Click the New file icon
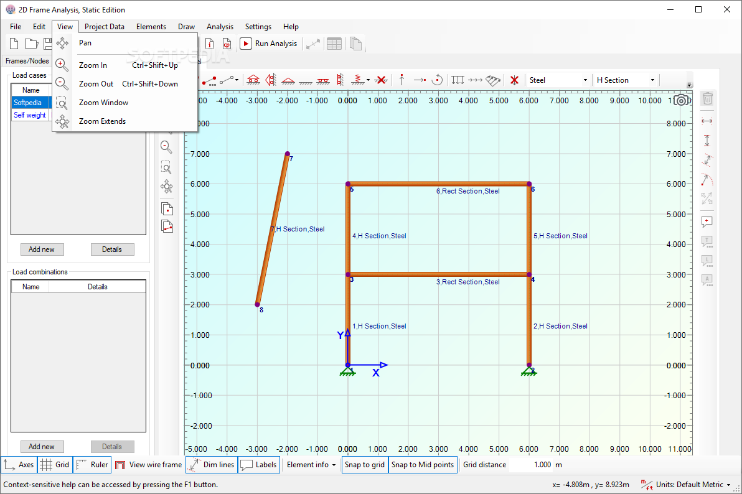Screen dimensions: 742x494 tap(14, 44)
